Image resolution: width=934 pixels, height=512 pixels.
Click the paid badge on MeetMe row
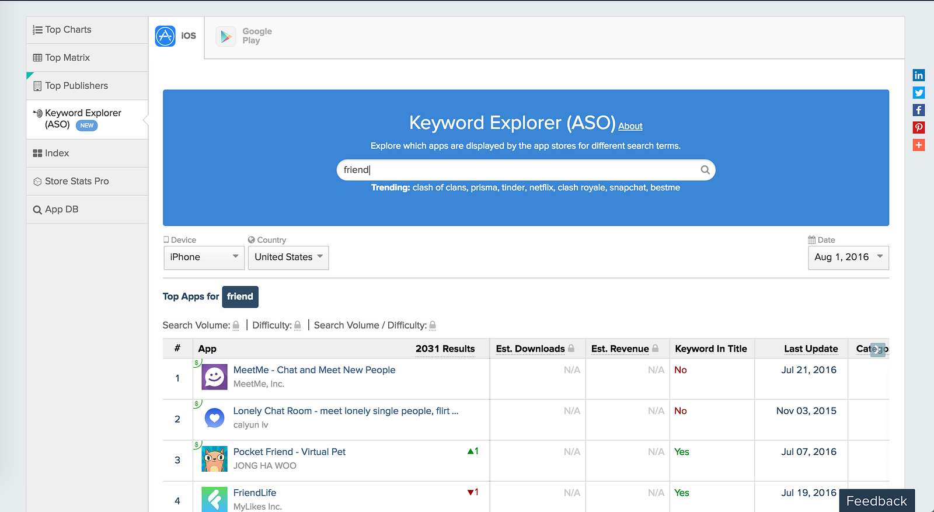coord(197,363)
